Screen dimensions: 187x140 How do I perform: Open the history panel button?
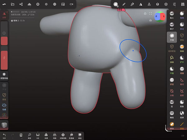coord(21,135)
